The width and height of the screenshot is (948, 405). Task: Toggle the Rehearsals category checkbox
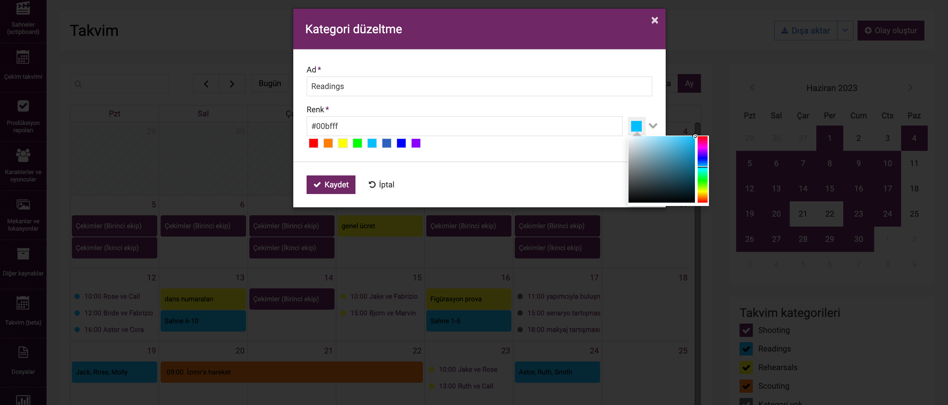click(746, 367)
